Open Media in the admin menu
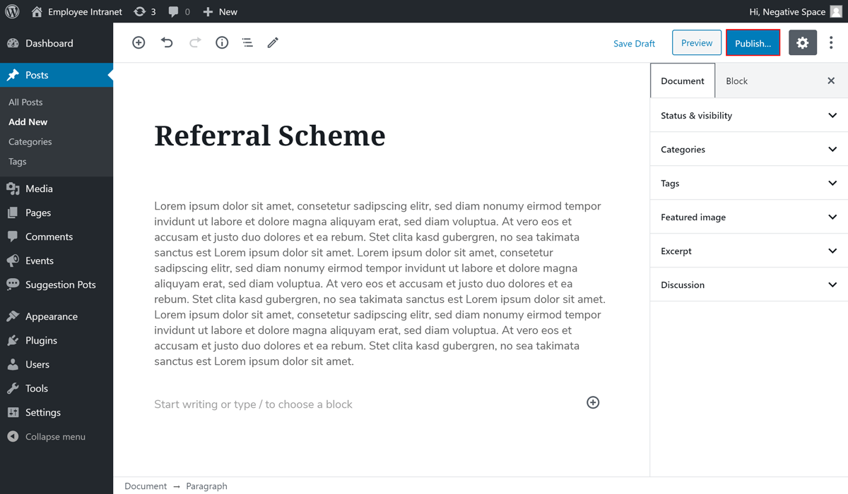The width and height of the screenshot is (848, 494). click(39, 188)
